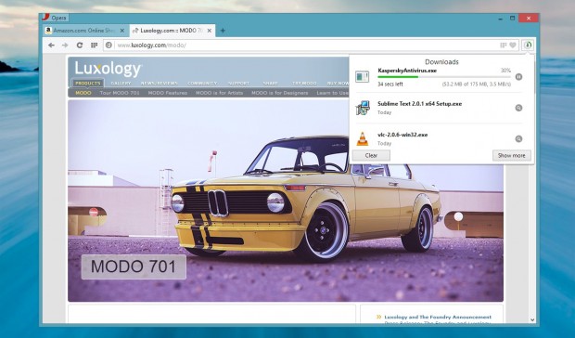
Task: Close the Luxology.com tab
Action: (x=210, y=31)
